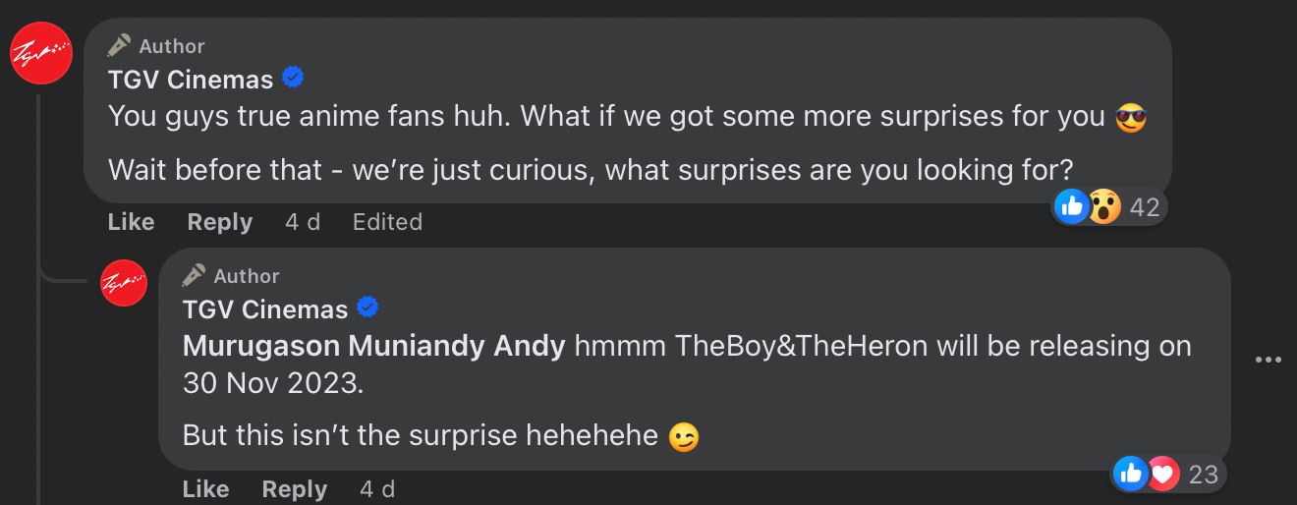Click the blue thumbs-up reaction icon beside 42
Image resolution: width=1297 pixels, height=505 pixels.
(x=1070, y=206)
